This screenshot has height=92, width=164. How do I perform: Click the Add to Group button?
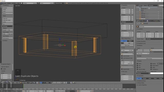click(x=149, y=59)
